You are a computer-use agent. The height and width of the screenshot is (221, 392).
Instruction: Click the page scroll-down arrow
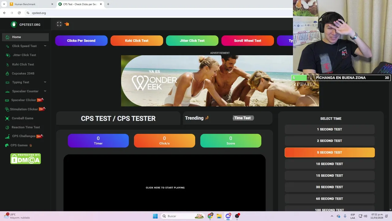[x=390, y=210]
